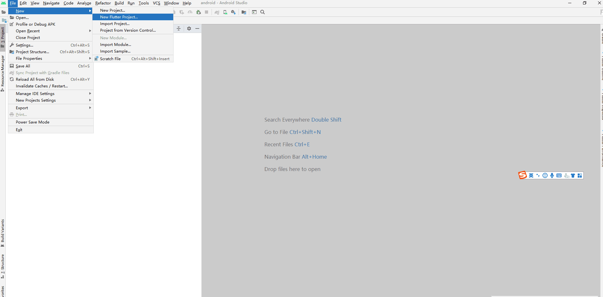The image size is (603, 297).
Task: Select Close Project
Action: click(x=51, y=38)
